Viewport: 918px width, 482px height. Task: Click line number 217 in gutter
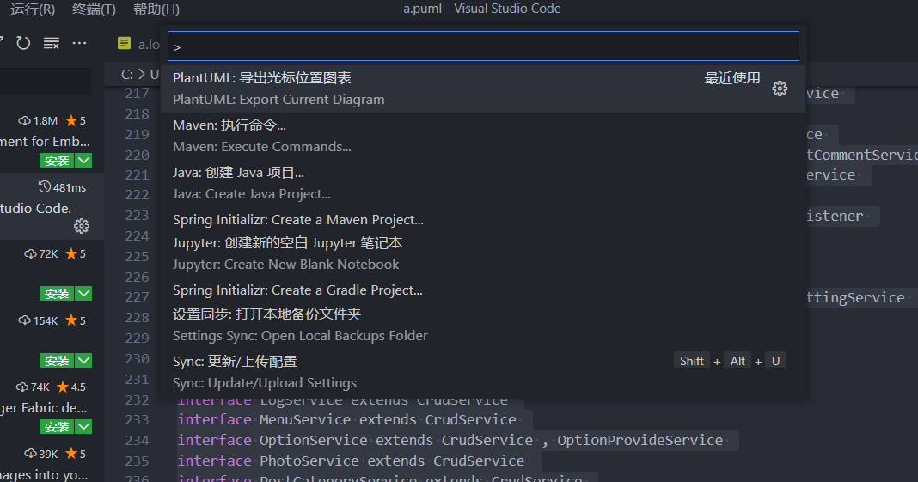coord(137,94)
